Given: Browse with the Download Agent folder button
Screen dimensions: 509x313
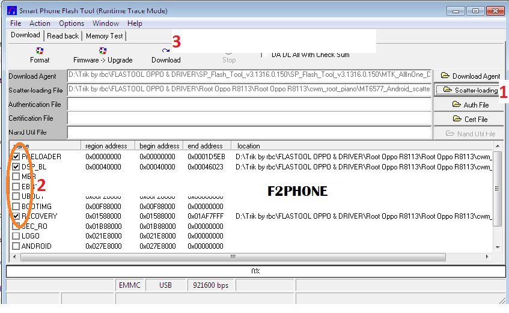Looking at the screenshot, I should (471, 76).
